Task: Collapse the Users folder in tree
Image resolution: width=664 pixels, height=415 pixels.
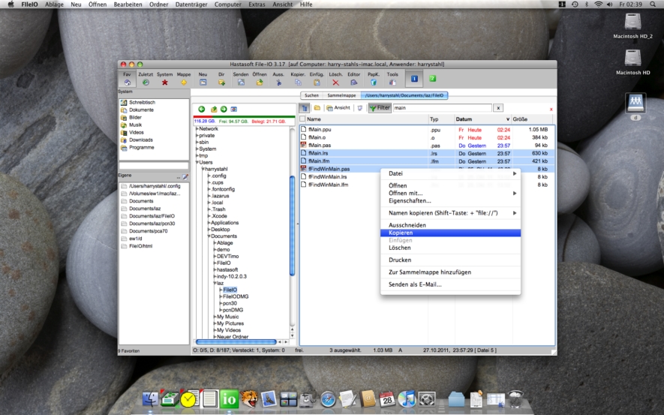Action: (x=197, y=162)
